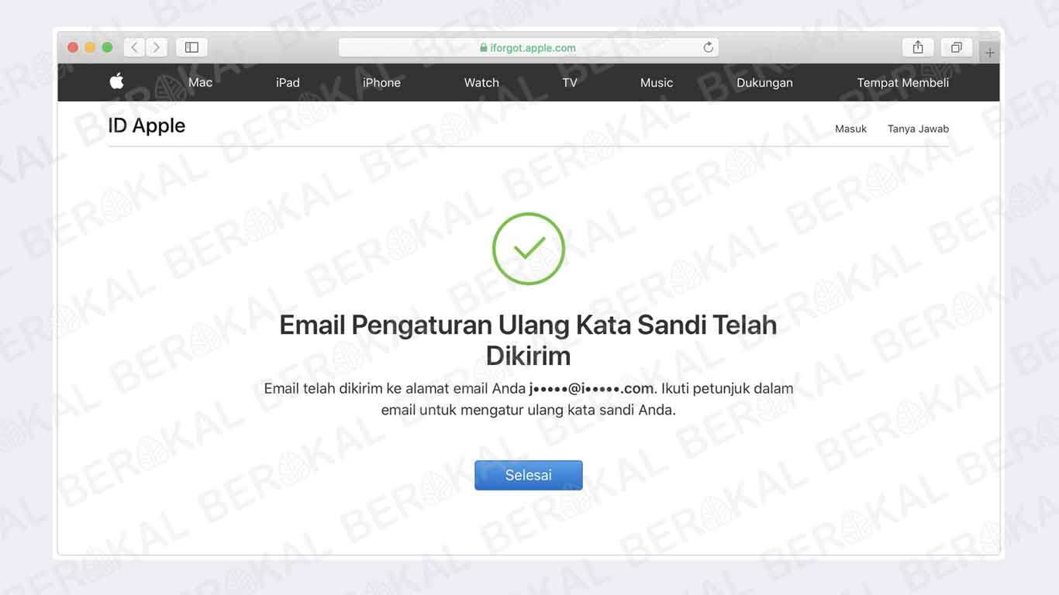Open the Music navigation item
Image resolution: width=1059 pixels, height=595 pixels.
click(657, 82)
